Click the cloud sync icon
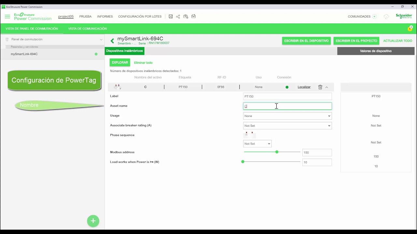The width and height of the screenshot is (417, 234). 386,17
